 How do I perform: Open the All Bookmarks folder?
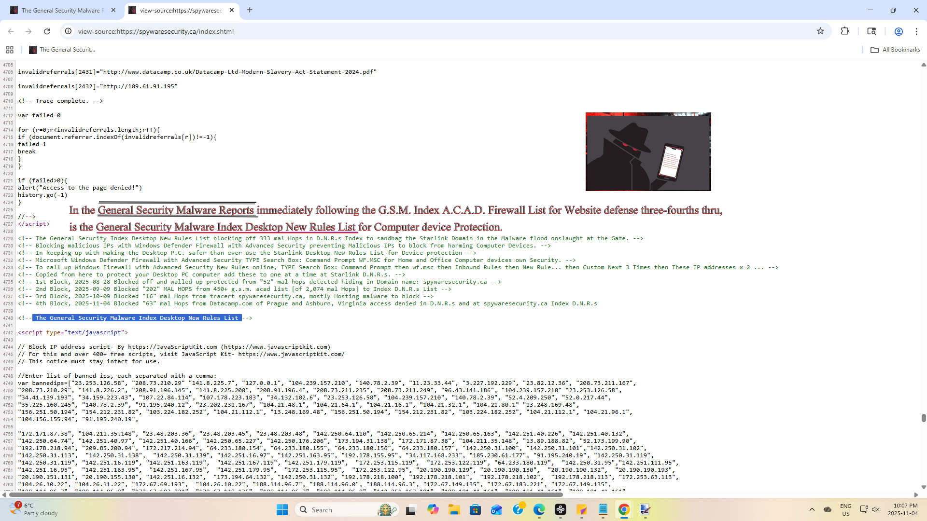click(x=896, y=50)
